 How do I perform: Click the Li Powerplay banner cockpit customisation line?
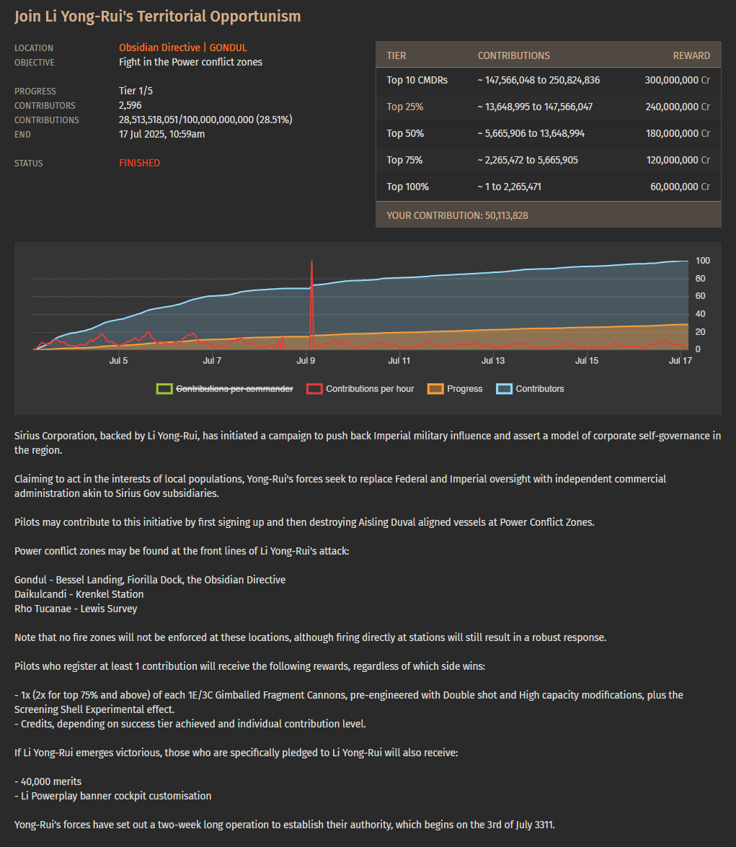pyautogui.click(x=113, y=797)
